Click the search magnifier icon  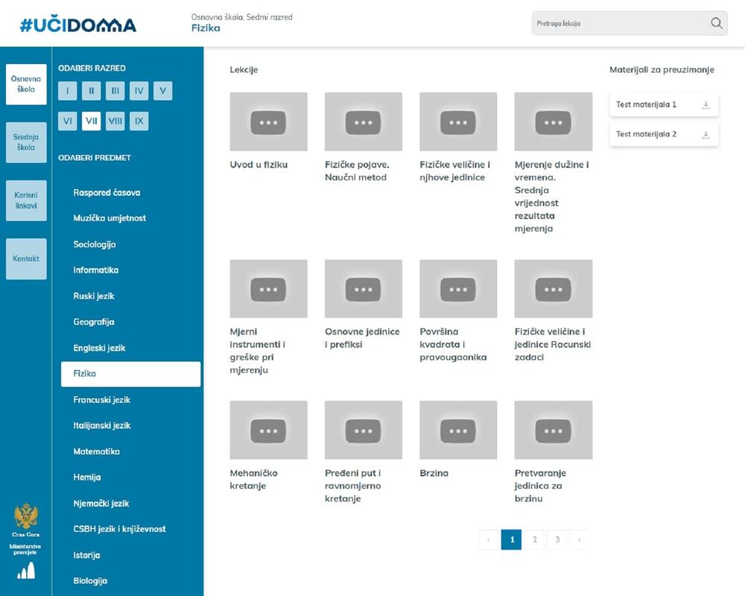[x=716, y=23]
